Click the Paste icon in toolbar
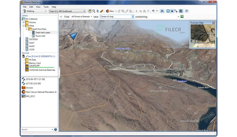237x137 pixels. 144,11
